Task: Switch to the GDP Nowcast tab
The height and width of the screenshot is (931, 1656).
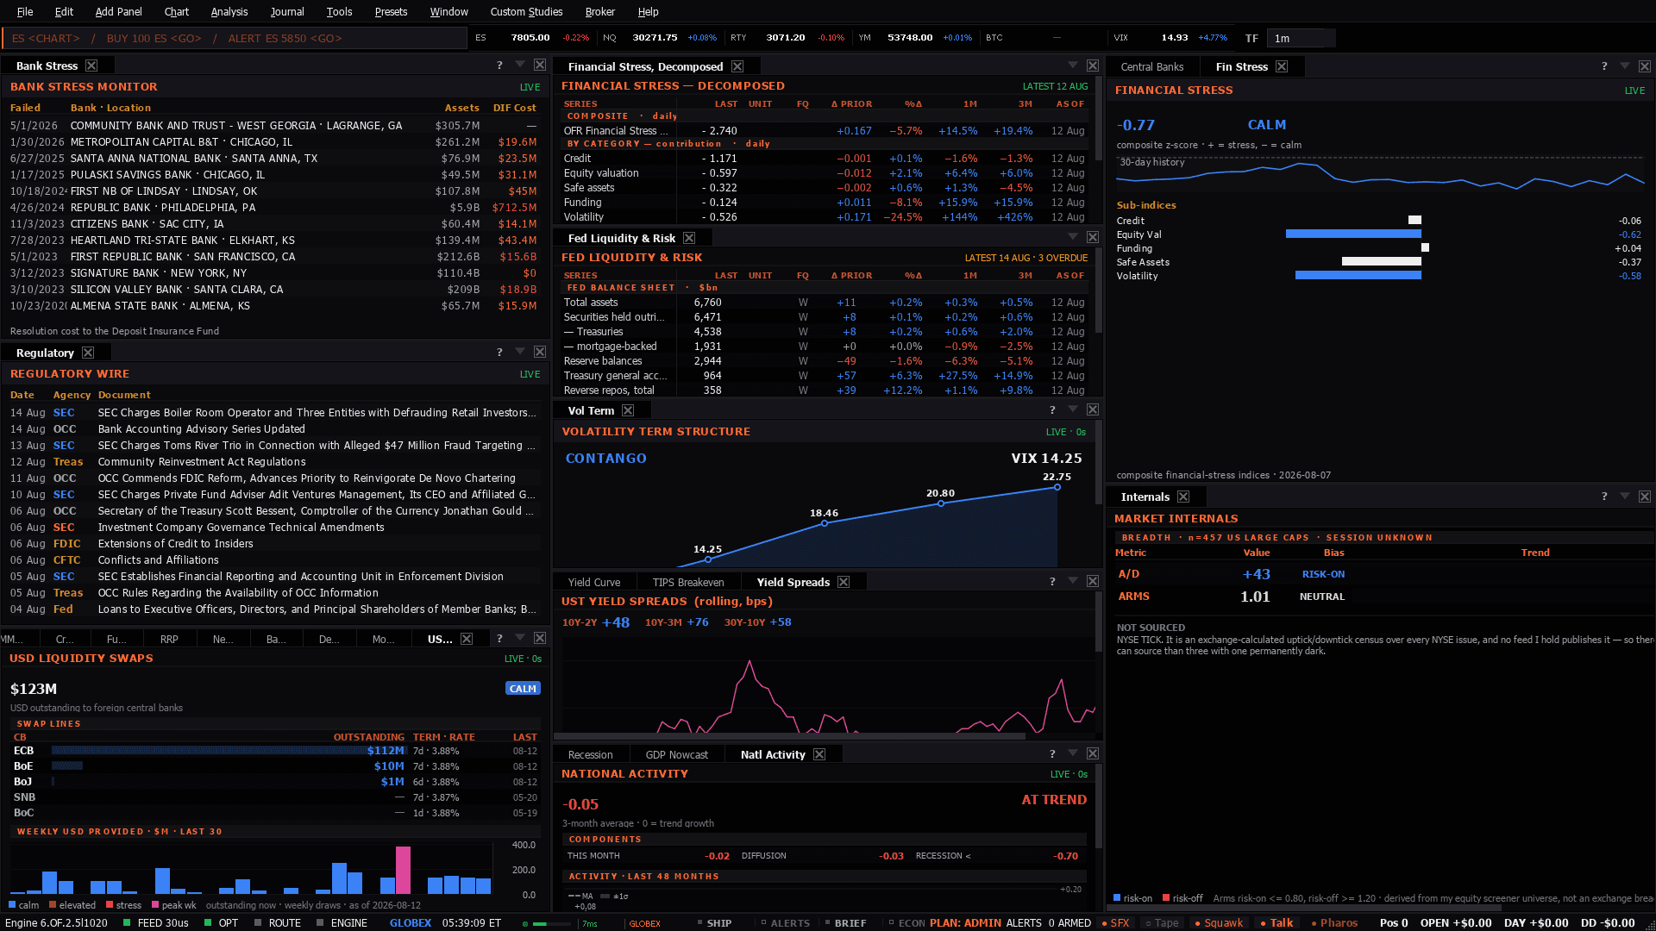Action: (677, 754)
